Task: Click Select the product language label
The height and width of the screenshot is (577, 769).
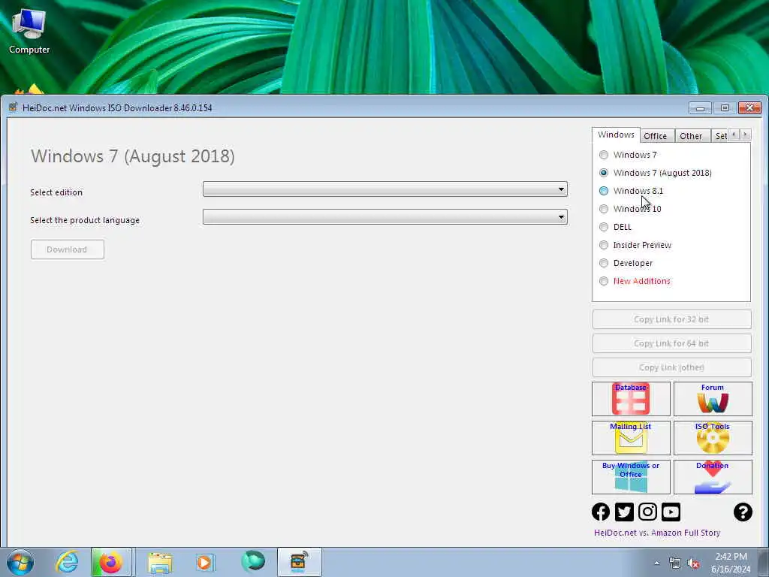Action: point(85,220)
